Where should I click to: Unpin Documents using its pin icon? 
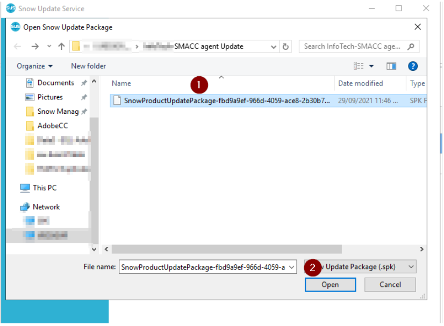pos(84,83)
